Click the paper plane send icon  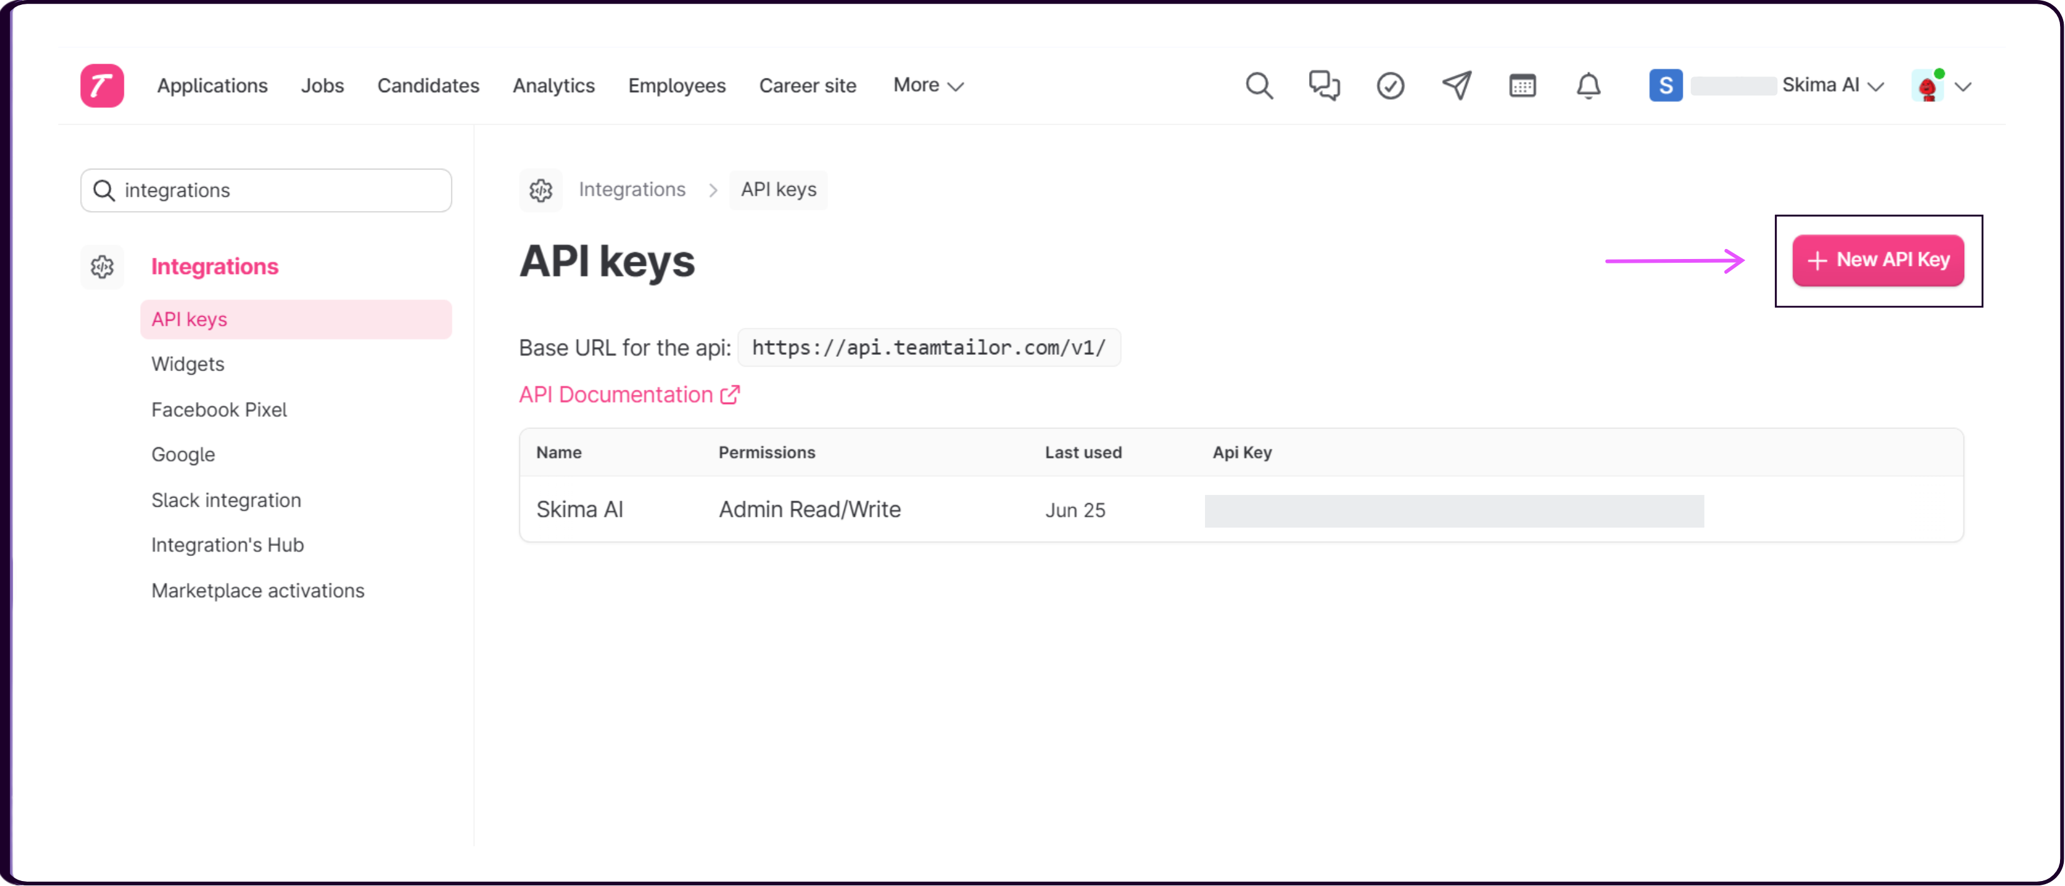1457,85
